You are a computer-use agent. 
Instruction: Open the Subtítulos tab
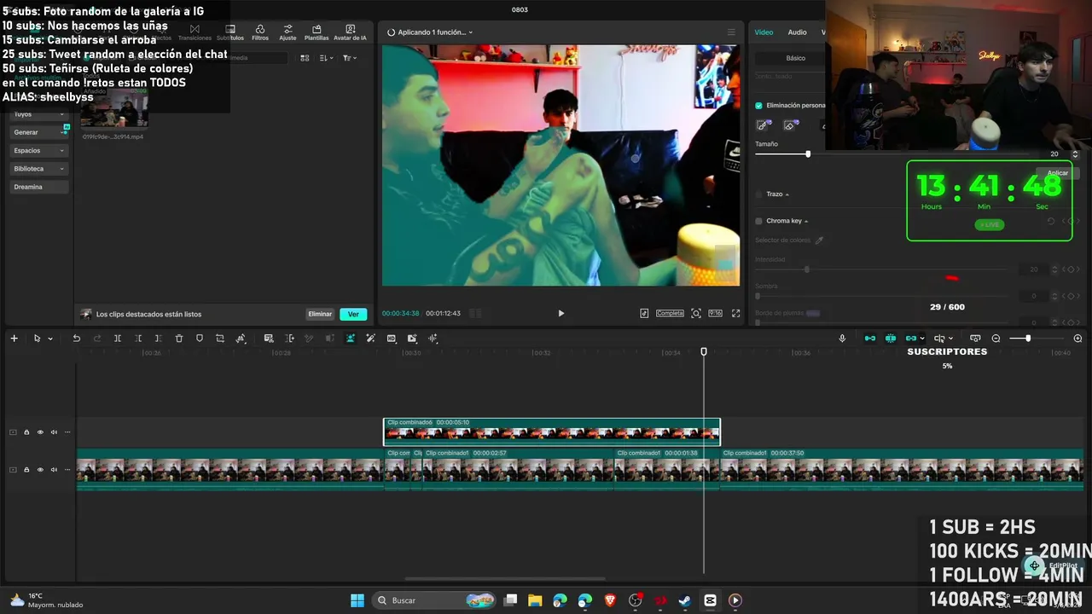click(230, 32)
